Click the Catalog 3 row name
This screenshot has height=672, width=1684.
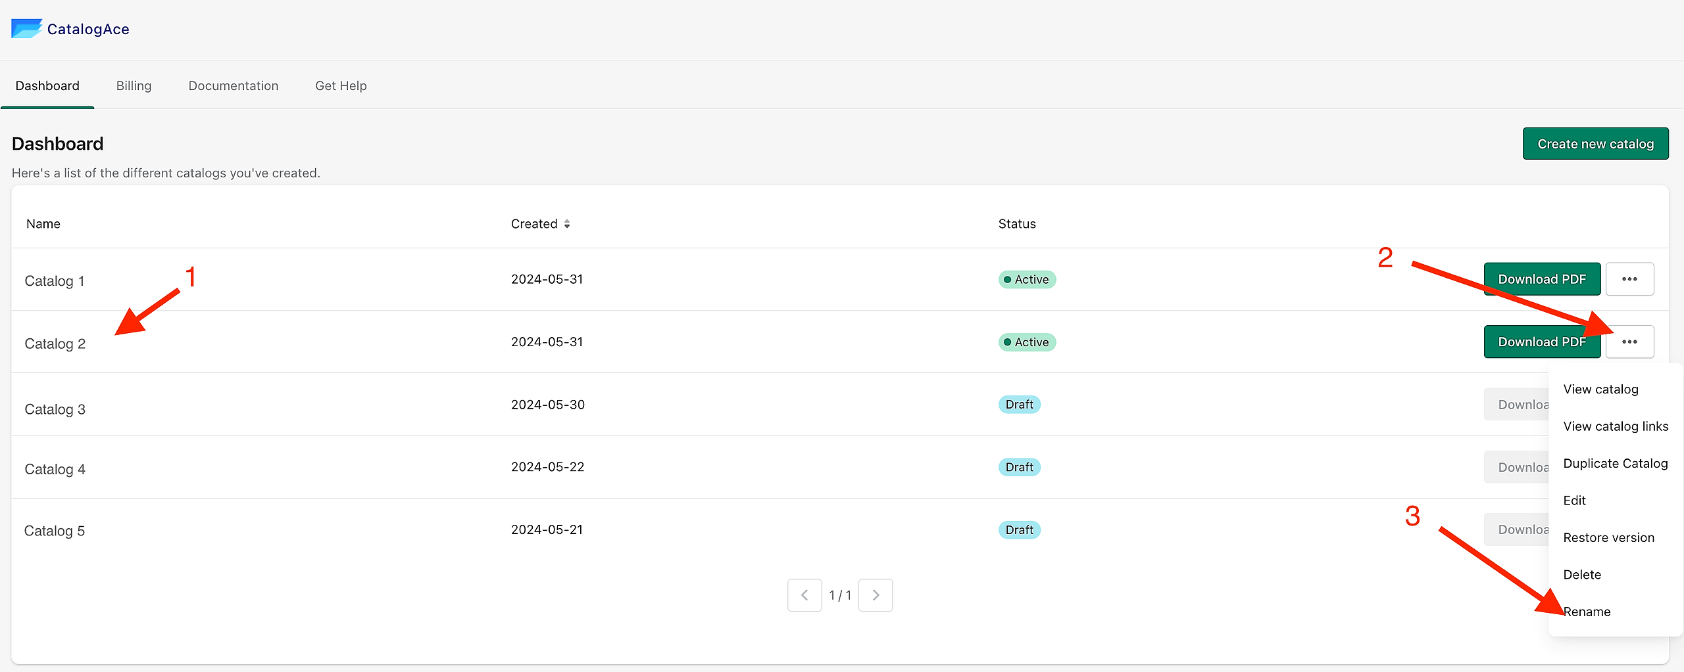click(x=55, y=409)
